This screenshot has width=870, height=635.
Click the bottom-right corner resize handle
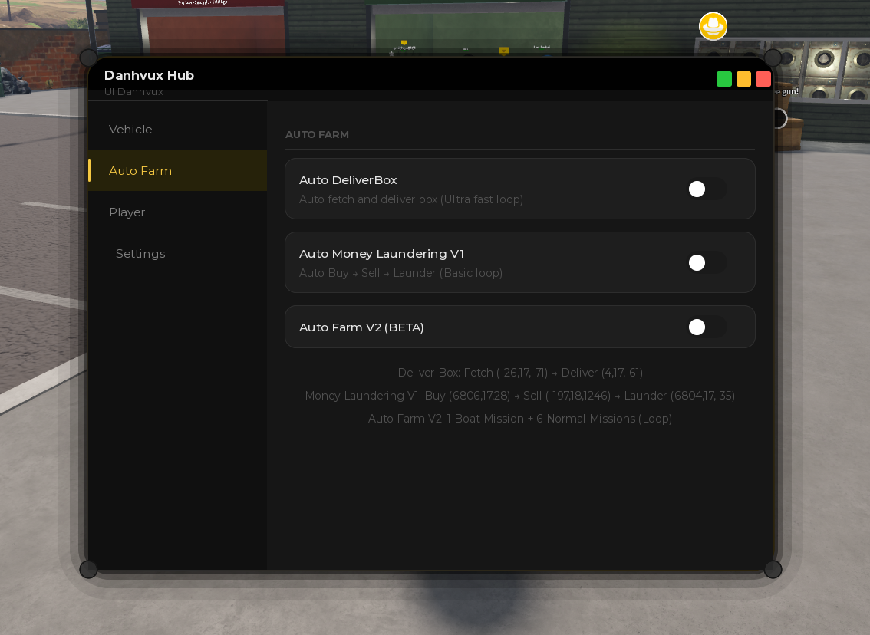773,570
